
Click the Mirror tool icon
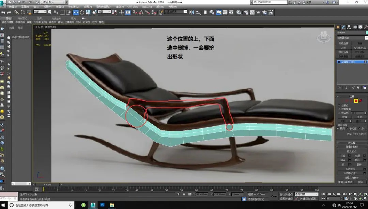(x=192, y=12)
